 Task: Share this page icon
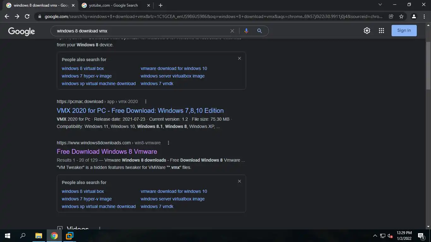coord(391,16)
